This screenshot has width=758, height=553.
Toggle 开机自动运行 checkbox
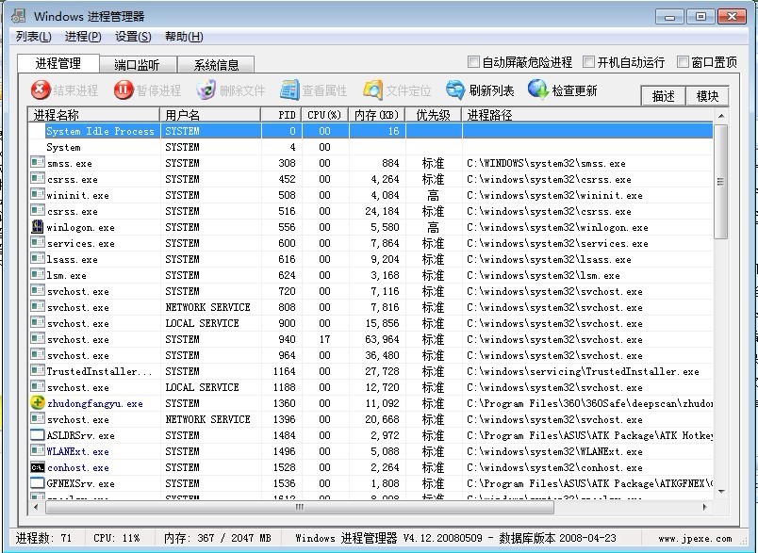(x=588, y=62)
